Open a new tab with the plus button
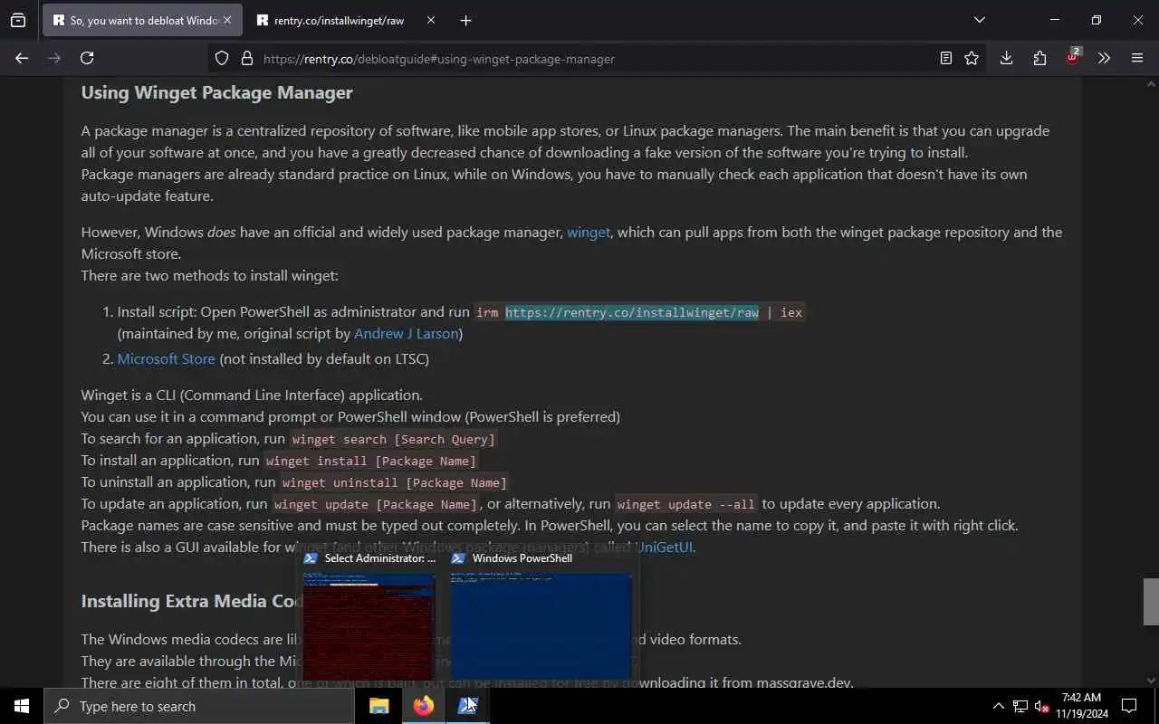 click(x=465, y=20)
